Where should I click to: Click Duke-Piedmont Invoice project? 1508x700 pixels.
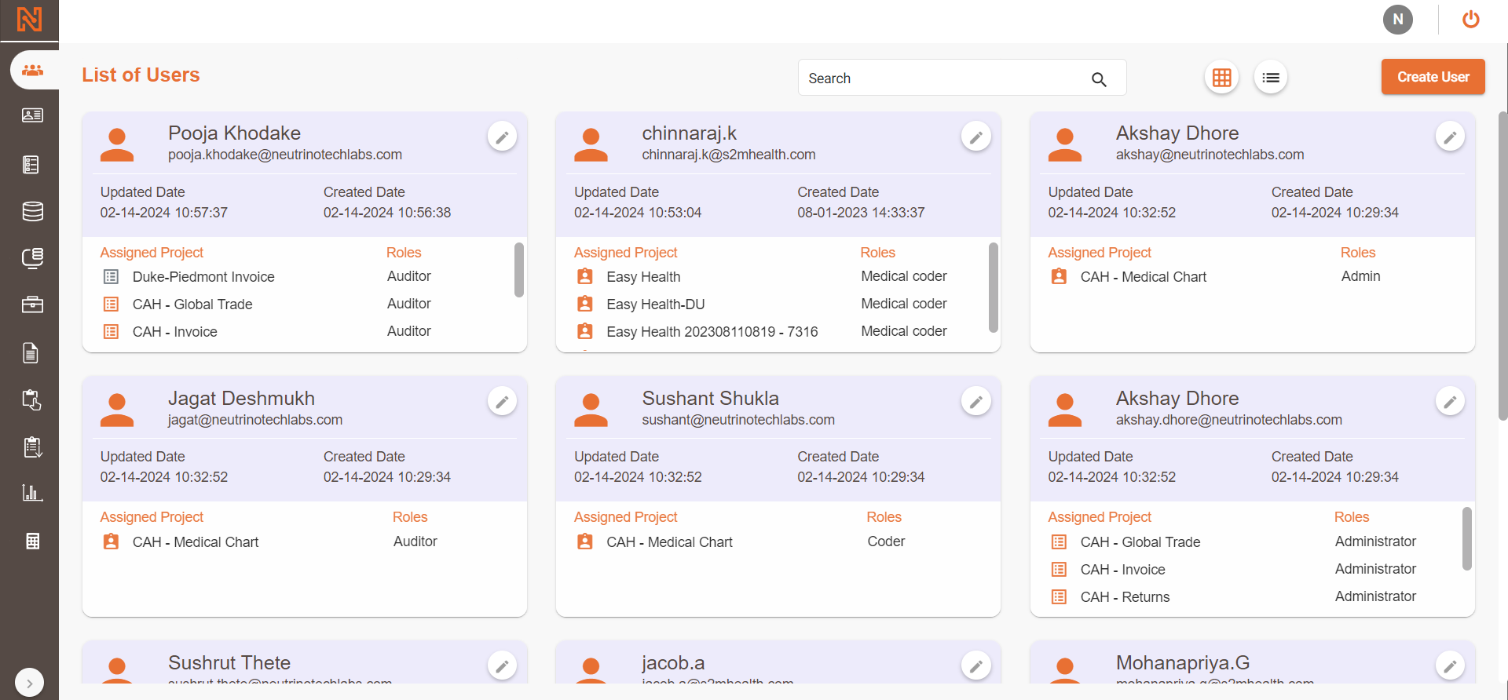coord(203,277)
